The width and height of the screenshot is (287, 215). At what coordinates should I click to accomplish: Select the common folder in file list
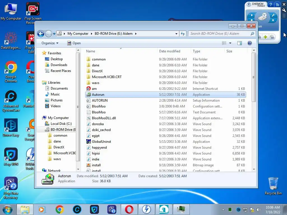point(165,59)
